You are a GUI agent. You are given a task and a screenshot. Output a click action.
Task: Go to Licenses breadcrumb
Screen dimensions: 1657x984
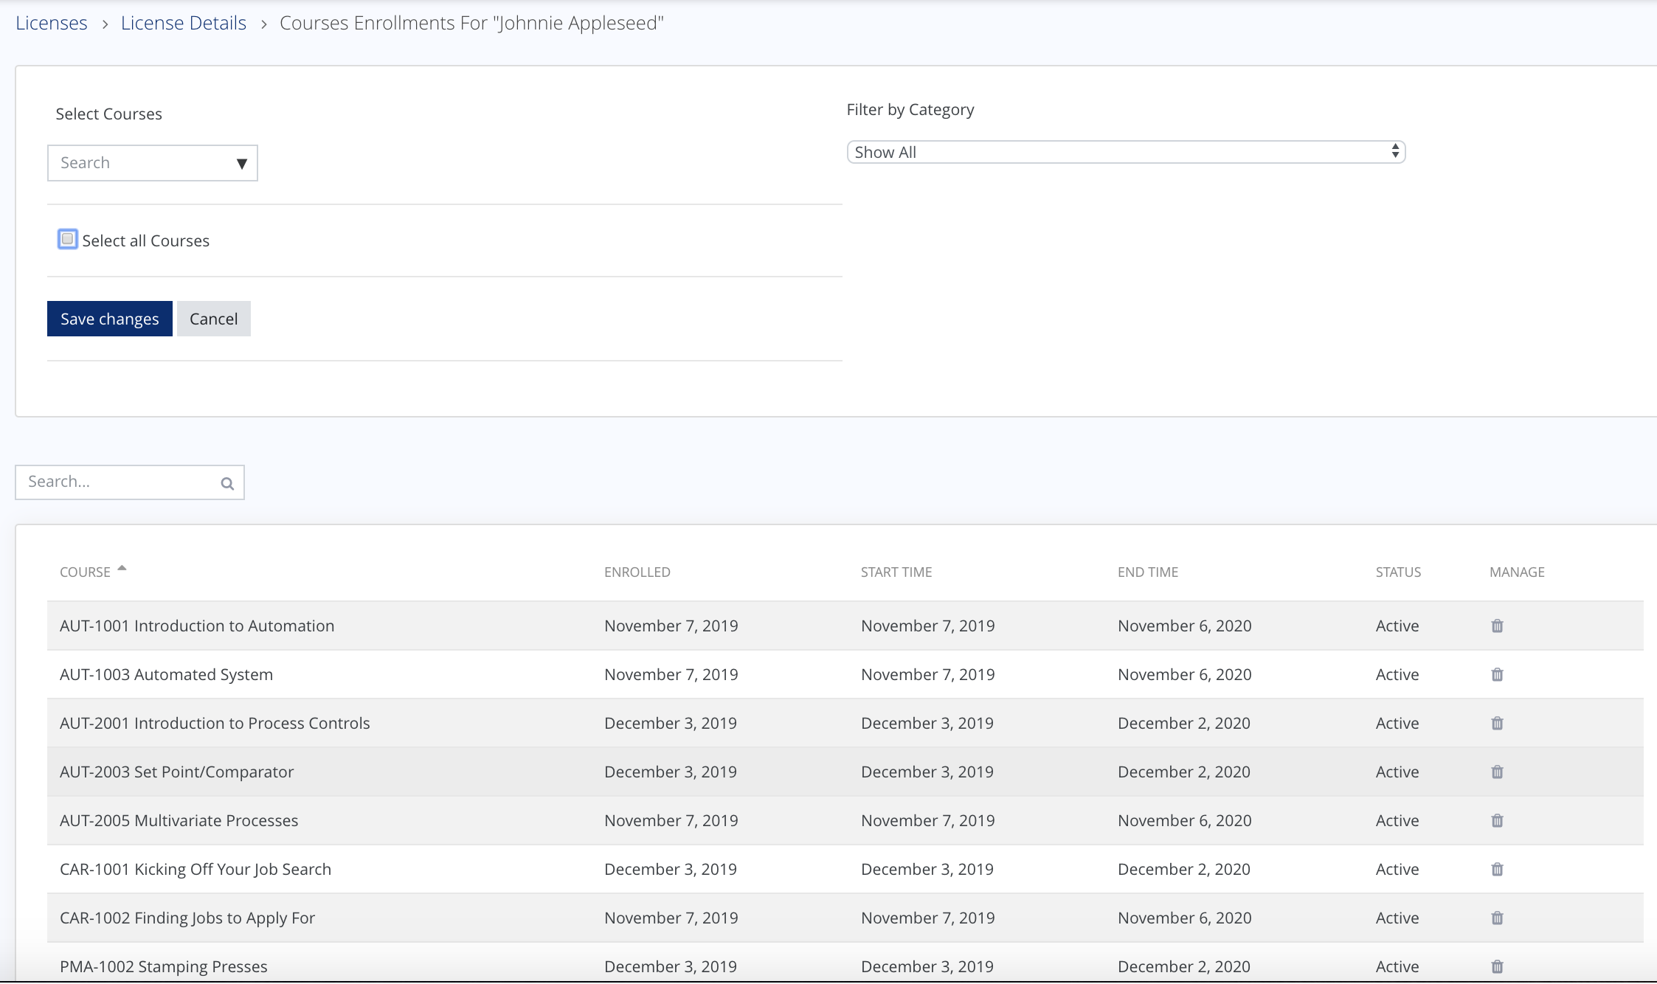[52, 23]
